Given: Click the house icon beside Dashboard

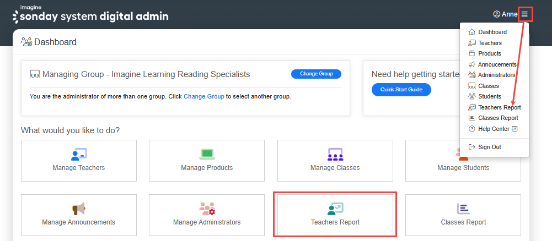Looking at the screenshot, I should click(472, 32).
